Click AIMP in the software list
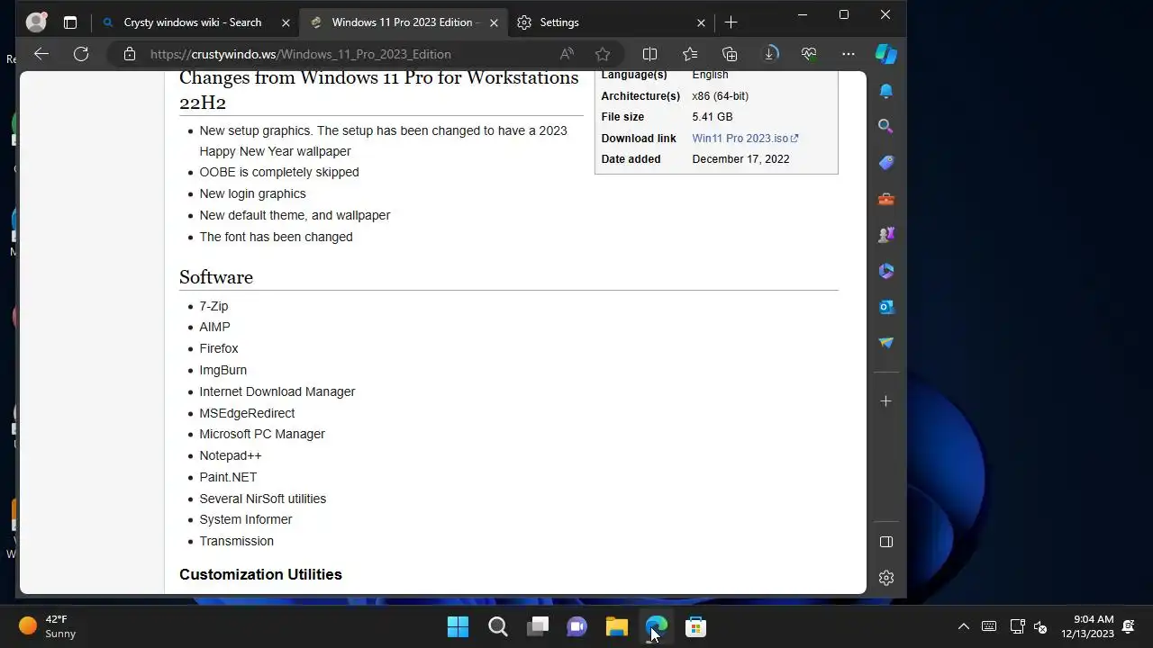Viewport: 1153px width, 648px height. (x=214, y=327)
